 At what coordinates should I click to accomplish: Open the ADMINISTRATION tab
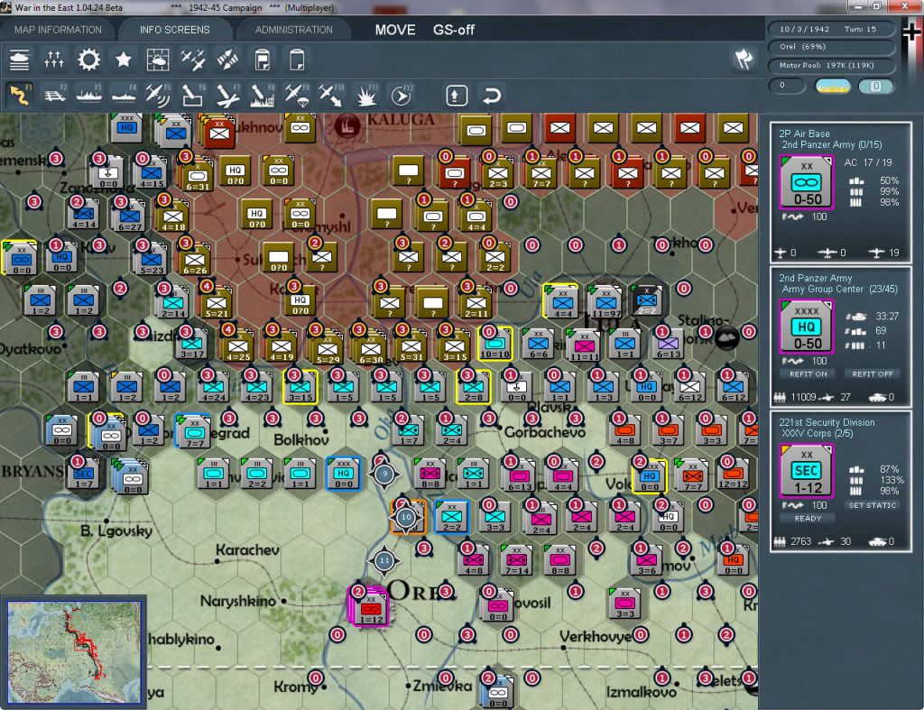coord(293,30)
